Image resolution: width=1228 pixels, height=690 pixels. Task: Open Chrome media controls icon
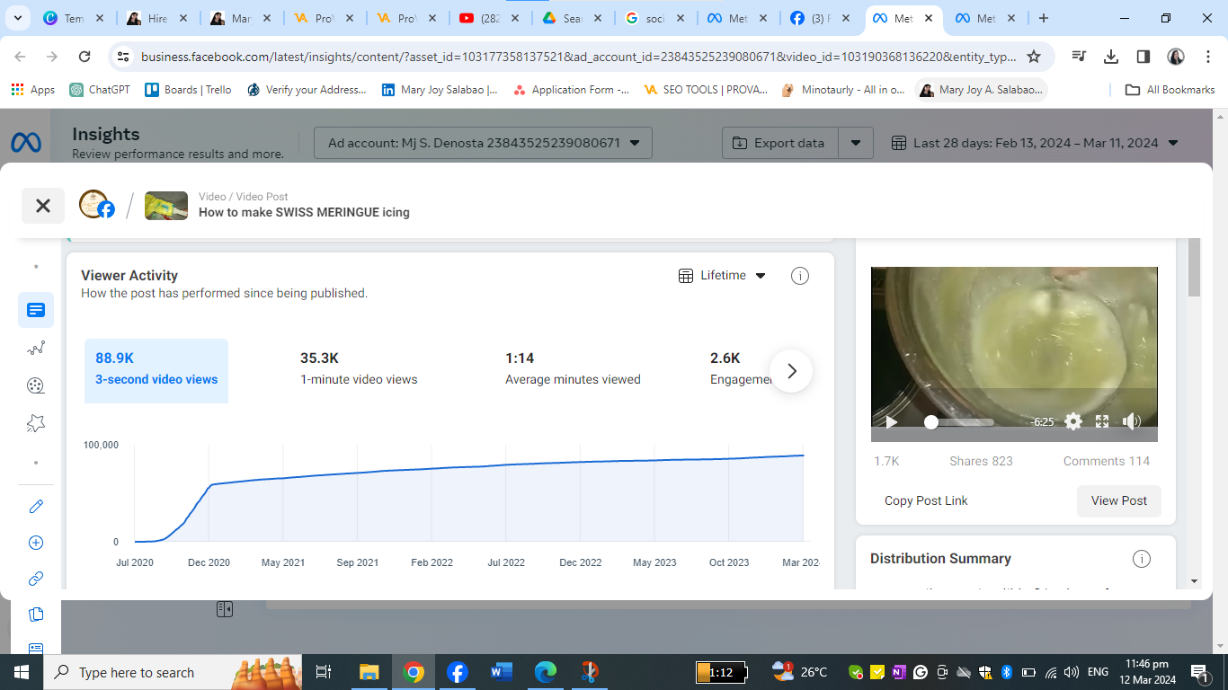click(x=1079, y=57)
